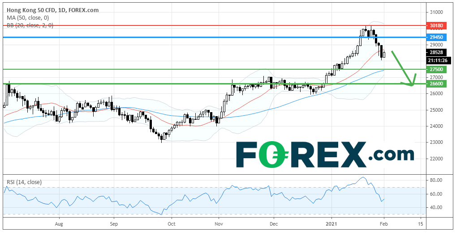Click the Sep date axis label
Viewport: 456px width, 235px height.
(x=114, y=224)
